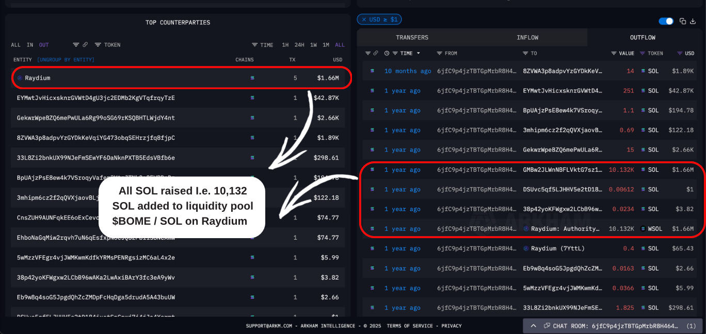Image resolution: width=706 pixels, height=334 pixels.
Task: Click the filter icon beside OUT in Top Counterparties
Action: click(76, 45)
